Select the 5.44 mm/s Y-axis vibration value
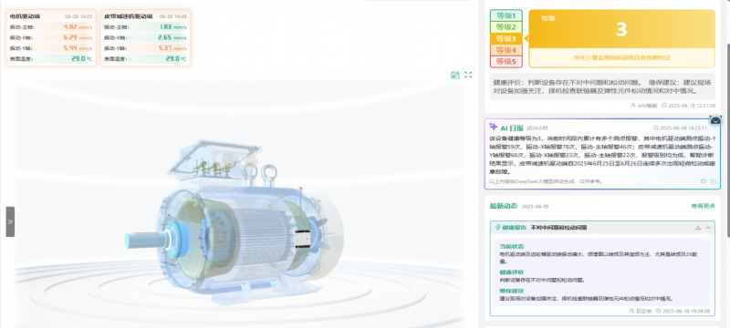Viewport: 730px width, 328px height. tap(78, 48)
